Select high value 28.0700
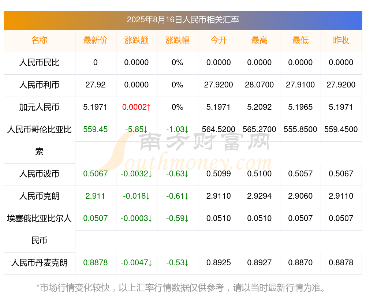The image size is (366, 299). click(x=259, y=85)
